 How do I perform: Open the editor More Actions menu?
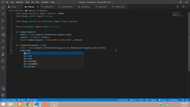(187, 7)
